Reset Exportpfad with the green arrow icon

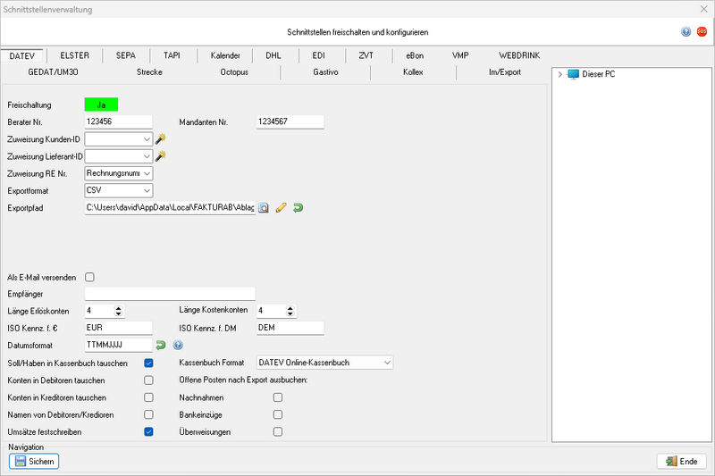click(298, 208)
